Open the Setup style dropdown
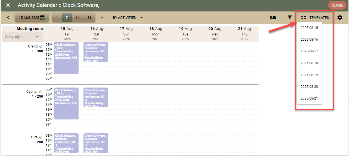This screenshot has width=349, height=156. 22,37
